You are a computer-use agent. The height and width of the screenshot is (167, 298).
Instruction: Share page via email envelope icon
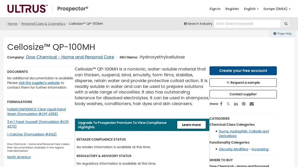252,104
